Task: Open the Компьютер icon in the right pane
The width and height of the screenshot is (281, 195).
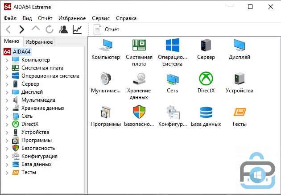Action: tap(106, 45)
